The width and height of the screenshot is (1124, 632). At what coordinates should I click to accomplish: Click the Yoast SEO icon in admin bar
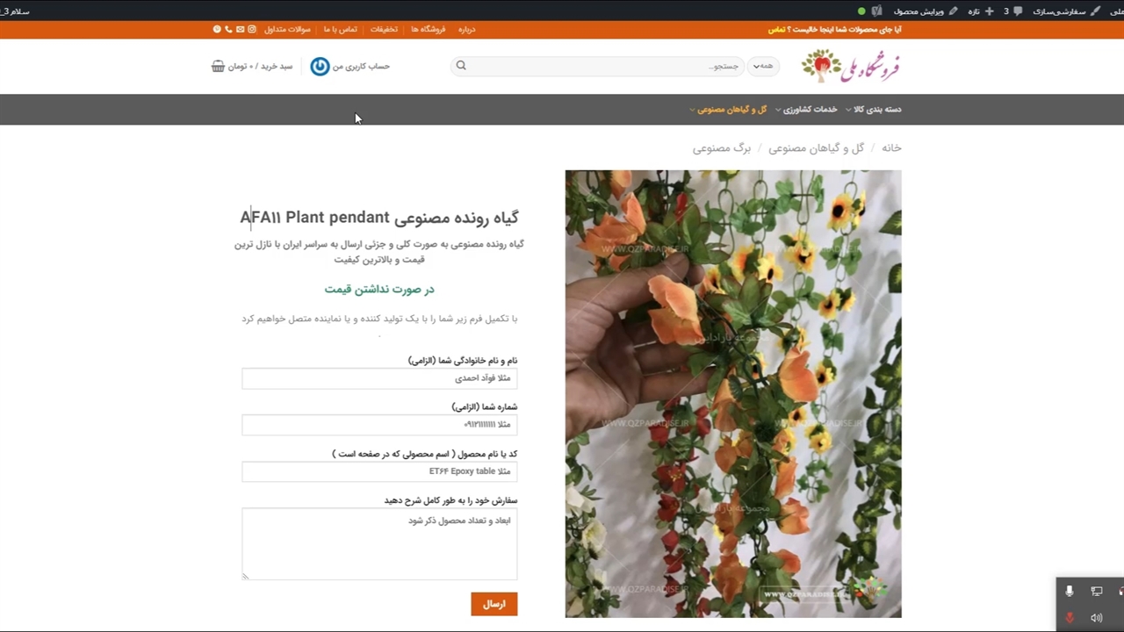point(876,11)
